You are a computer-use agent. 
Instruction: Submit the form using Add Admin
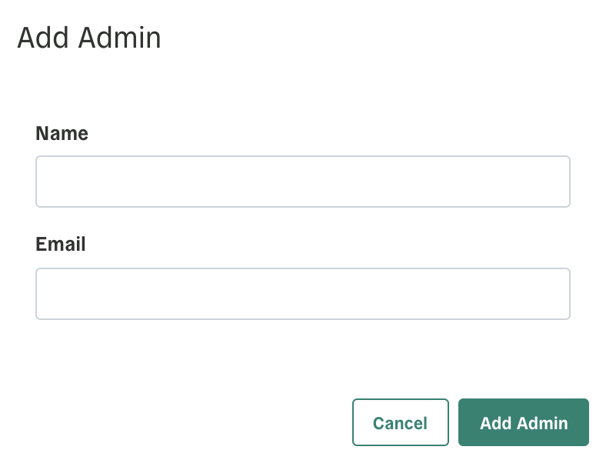pos(524,422)
